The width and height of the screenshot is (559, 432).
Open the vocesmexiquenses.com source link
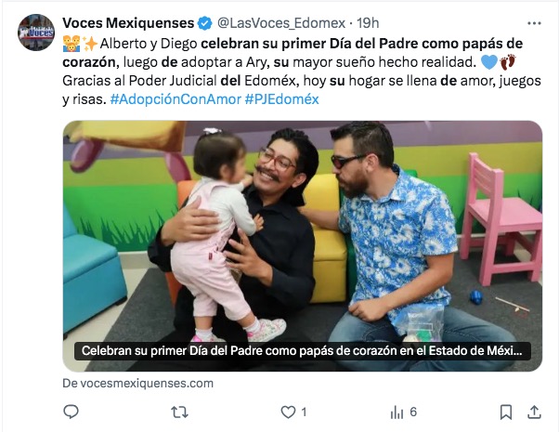click(x=138, y=384)
